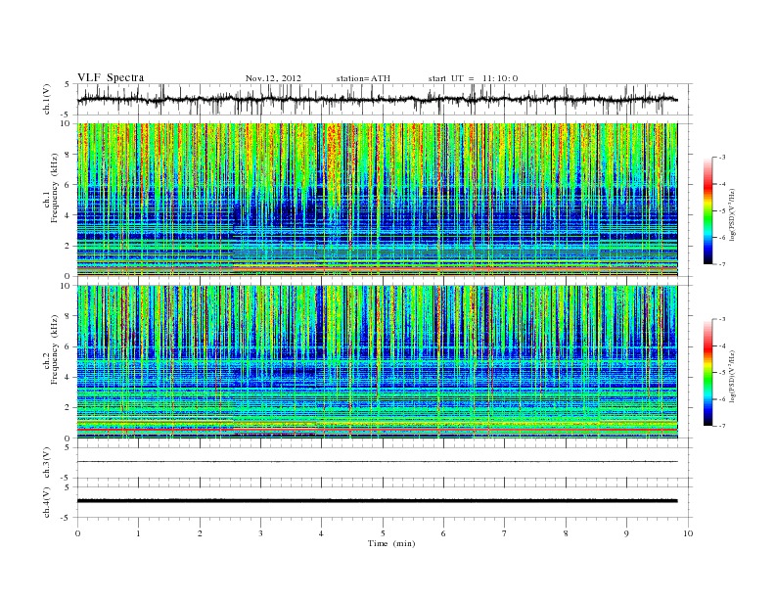This screenshot has width=775, height=599.
Task: Click the "8" tick on ch.1 frequency axis
Action: point(68,155)
